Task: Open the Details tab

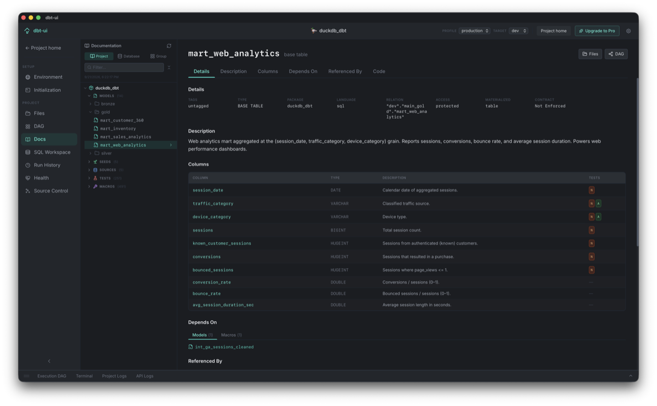Action: tap(201, 71)
